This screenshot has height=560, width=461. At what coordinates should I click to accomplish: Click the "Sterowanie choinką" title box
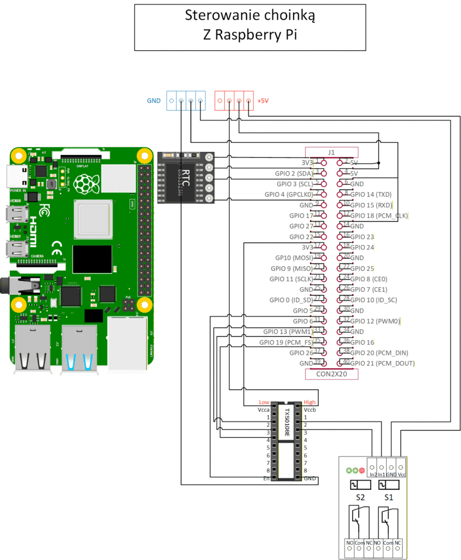250,27
